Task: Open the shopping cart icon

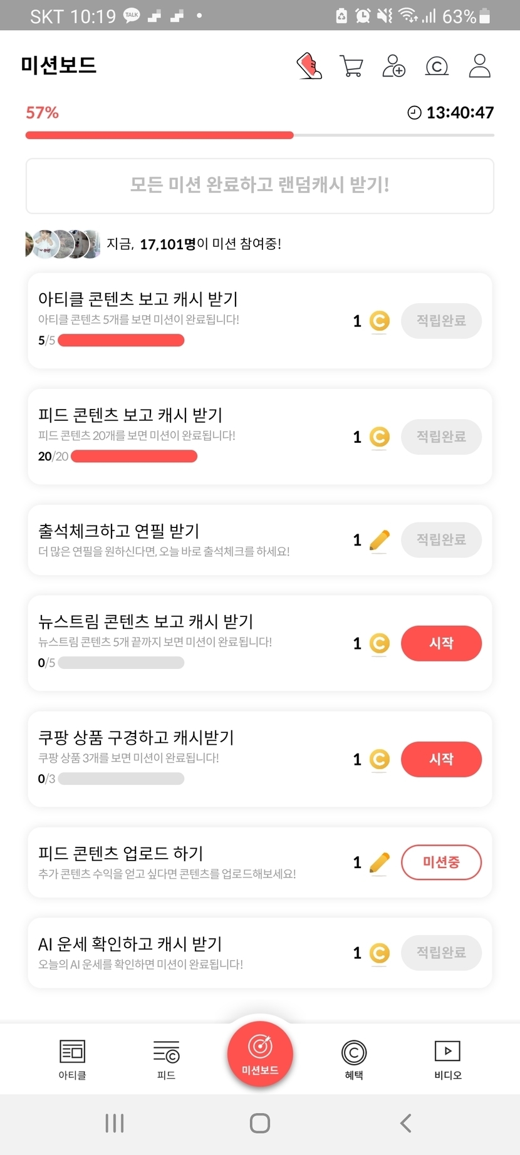Action: pyautogui.click(x=351, y=66)
